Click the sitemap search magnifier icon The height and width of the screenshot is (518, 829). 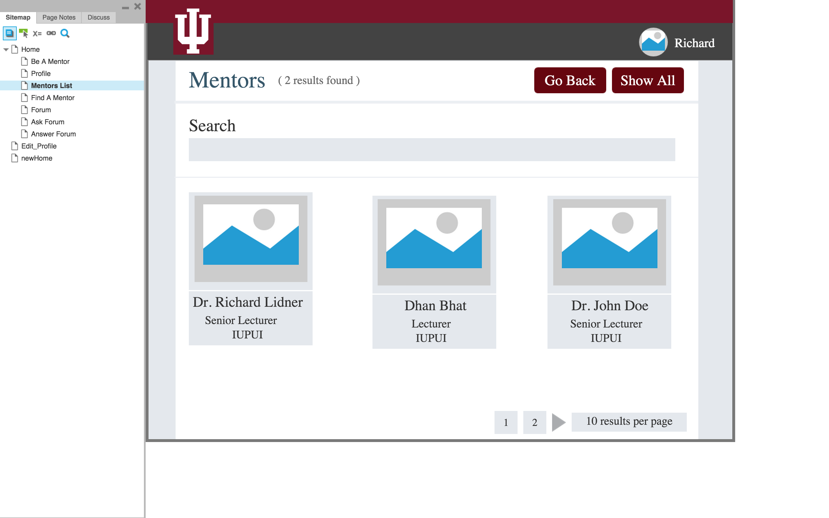pyautogui.click(x=65, y=33)
